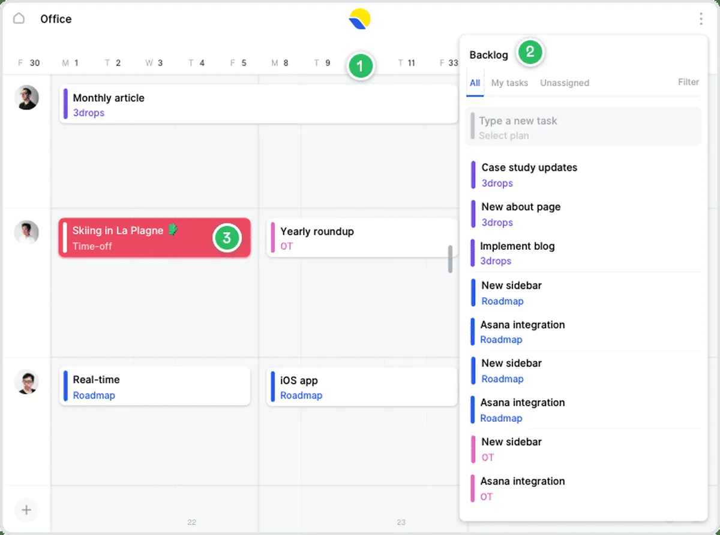Click the green badge on the Skiing card
720x535 pixels.
point(227,238)
